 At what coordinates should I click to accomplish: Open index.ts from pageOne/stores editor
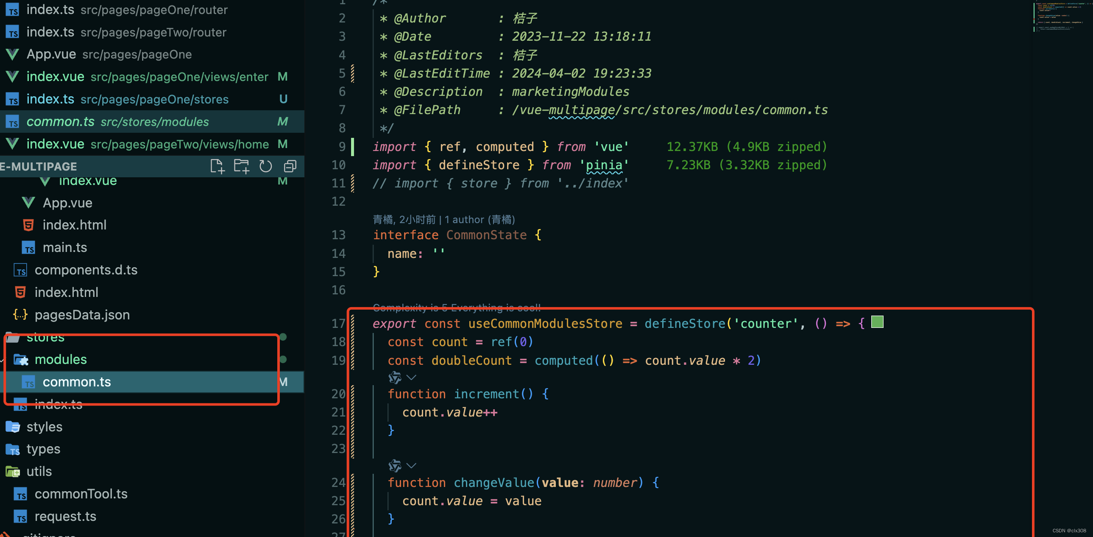[152, 99]
